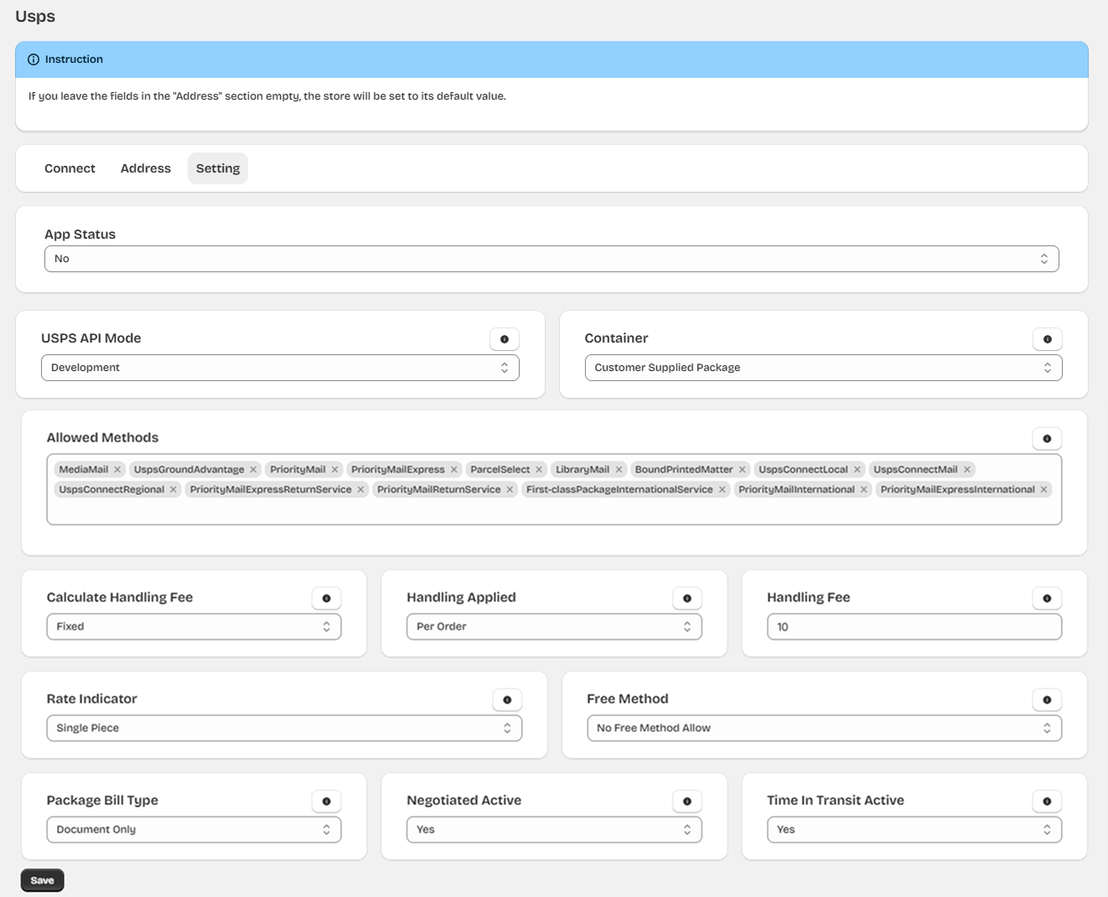The height and width of the screenshot is (897, 1108).
Task: Click info icon beside Handling Applied
Action: pos(687,598)
